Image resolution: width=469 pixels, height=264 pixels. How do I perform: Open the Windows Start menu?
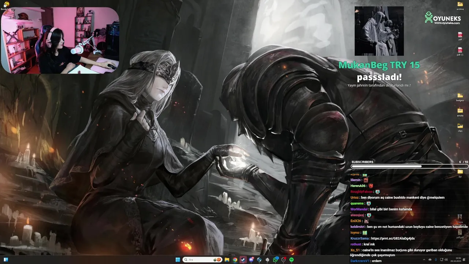[x=178, y=260]
